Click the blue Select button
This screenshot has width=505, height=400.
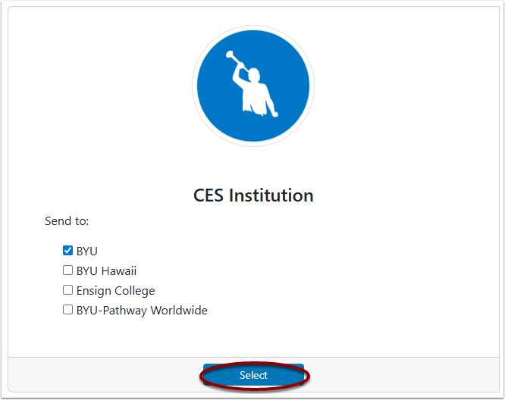[253, 375]
